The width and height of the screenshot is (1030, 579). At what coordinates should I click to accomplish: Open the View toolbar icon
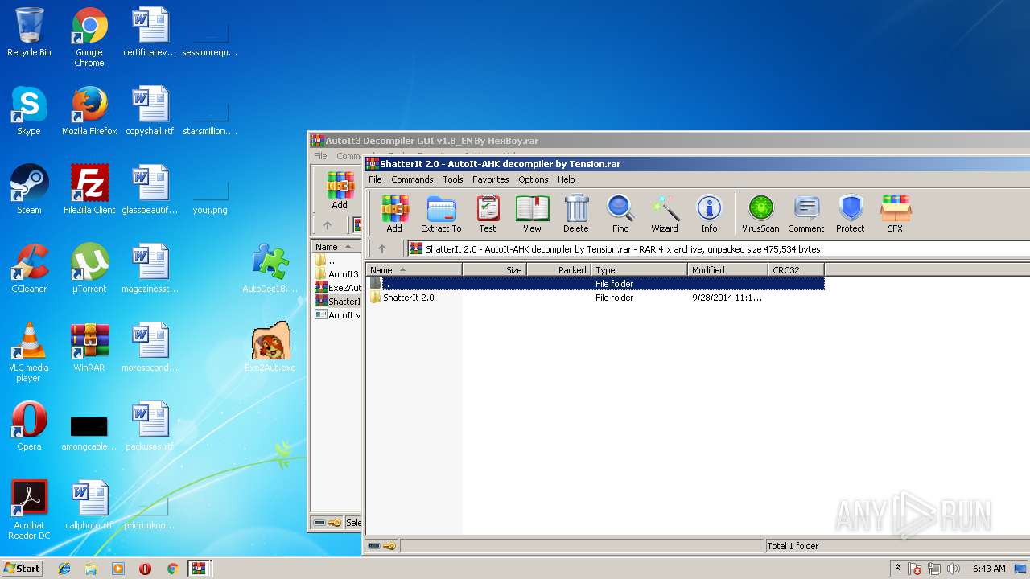(x=532, y=214)
